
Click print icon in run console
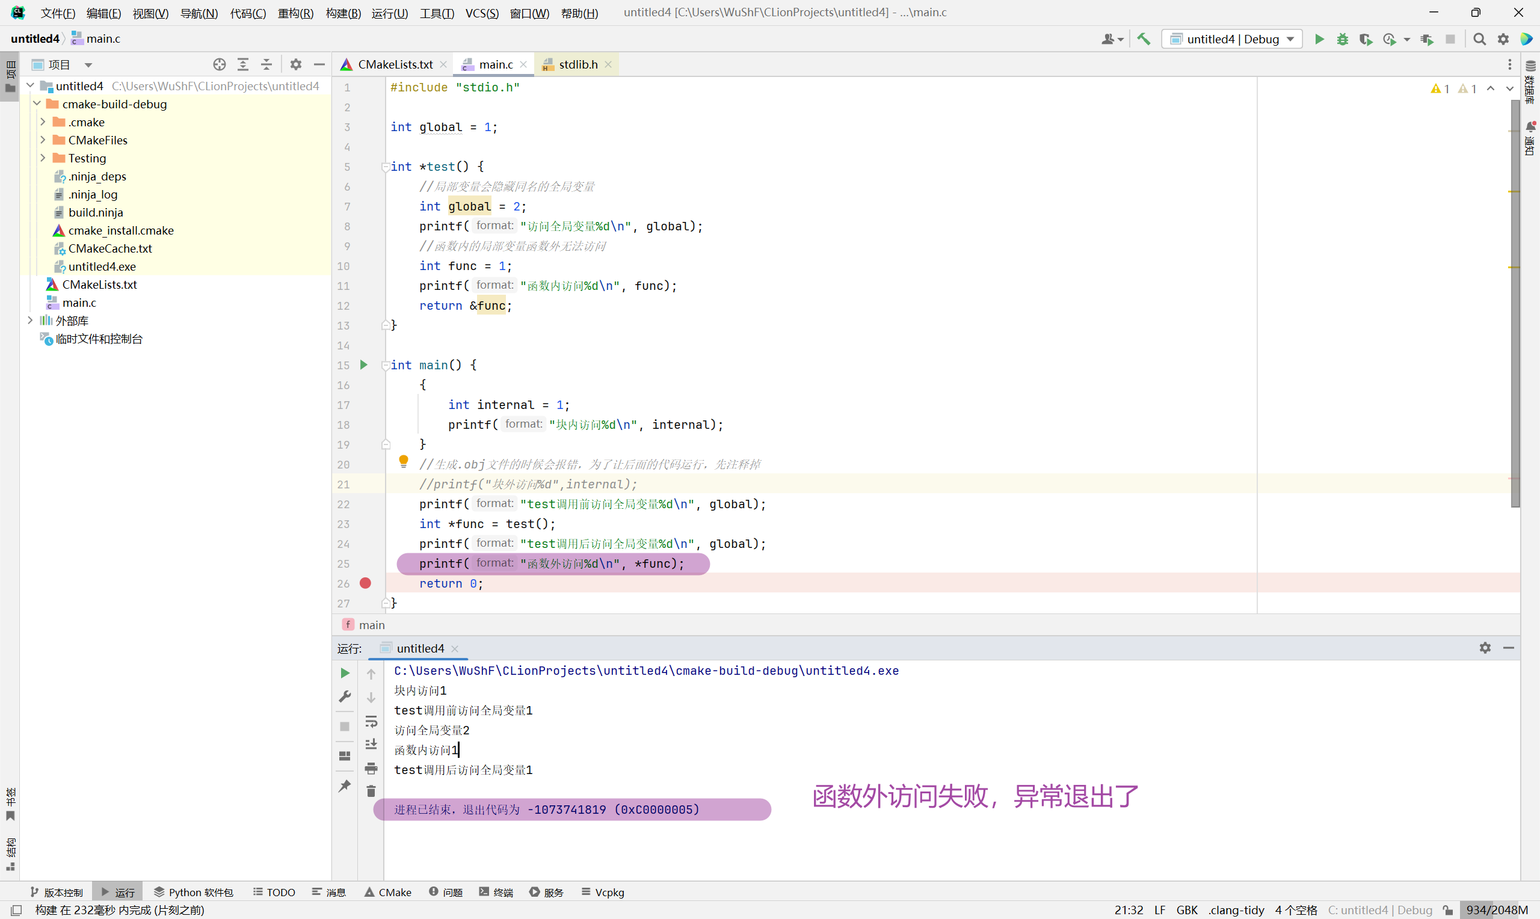click(371, 769)
